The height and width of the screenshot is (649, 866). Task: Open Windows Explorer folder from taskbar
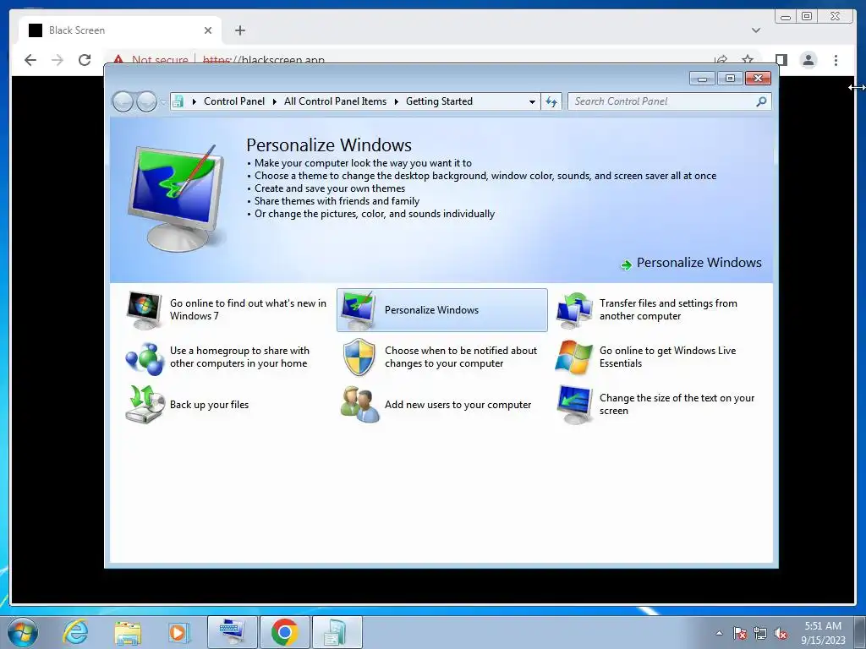pos(128,632)
